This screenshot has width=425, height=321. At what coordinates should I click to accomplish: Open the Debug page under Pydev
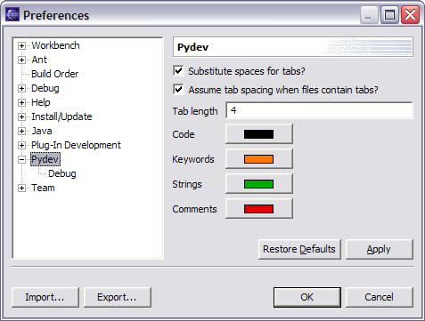pyautogui.click(x=62, y=173)
